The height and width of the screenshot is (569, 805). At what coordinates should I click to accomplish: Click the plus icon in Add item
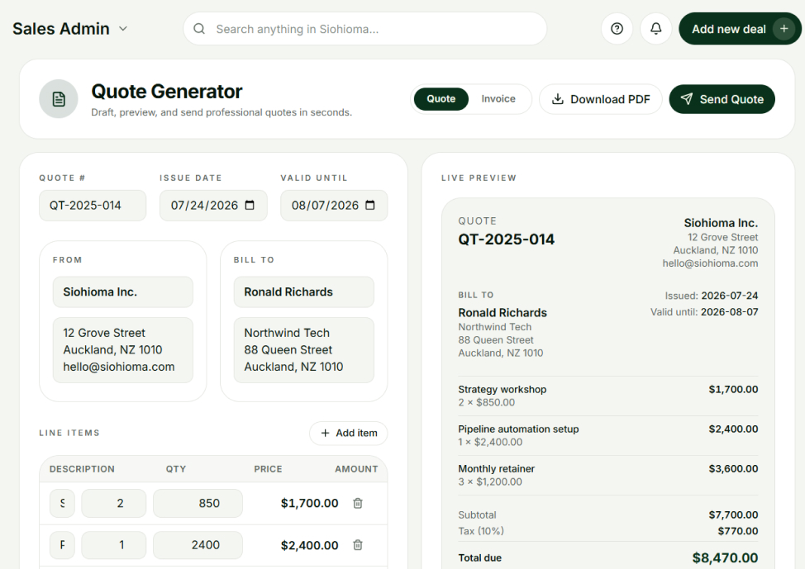pyautogui.click(x=325, y=433)
